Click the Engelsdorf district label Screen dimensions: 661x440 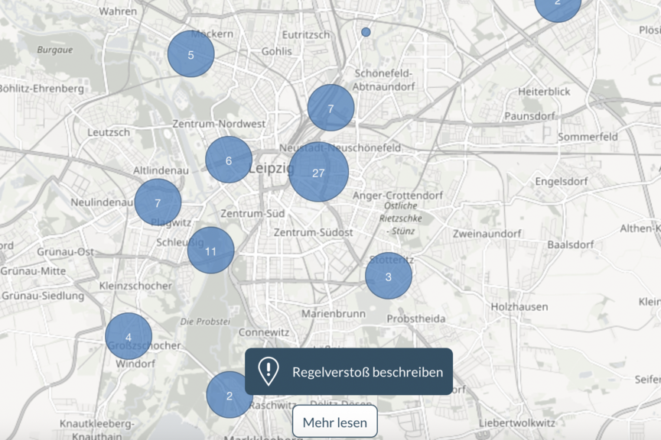(565, 182)
